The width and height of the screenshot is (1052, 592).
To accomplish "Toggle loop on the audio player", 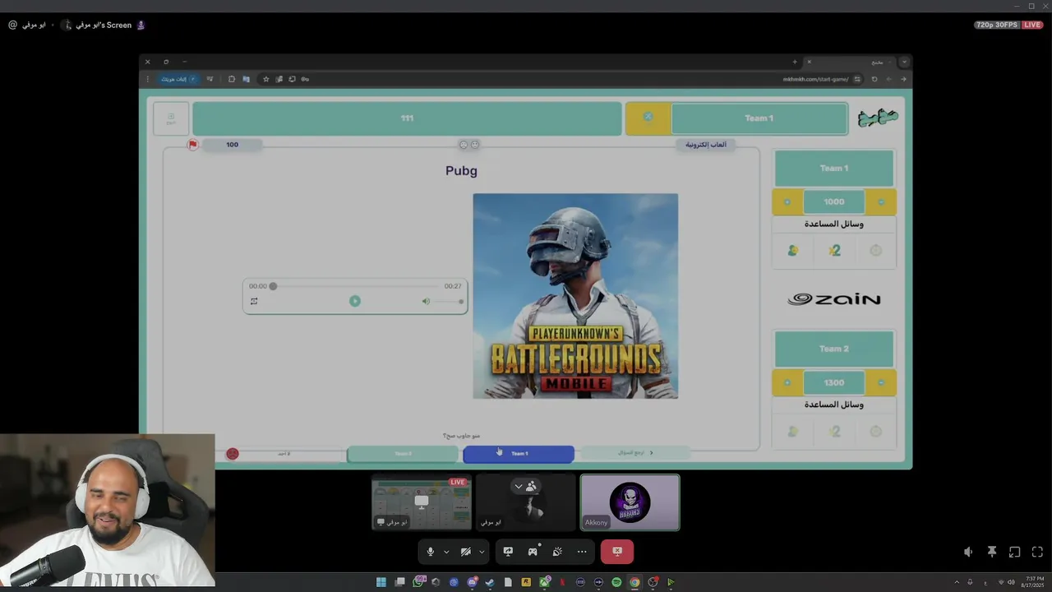I will (254, 301).
